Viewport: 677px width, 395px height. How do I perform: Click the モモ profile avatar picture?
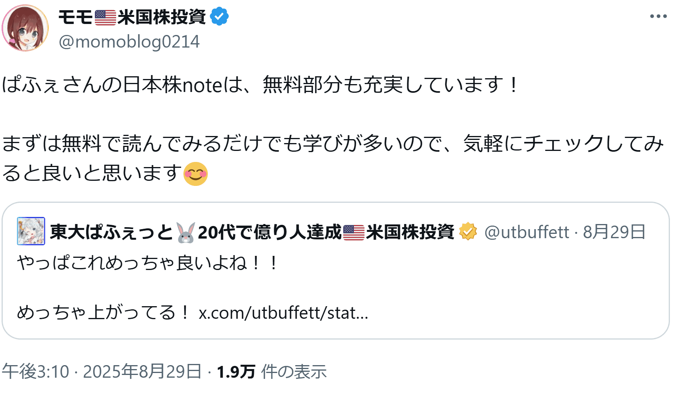click(x=25, y=28)
